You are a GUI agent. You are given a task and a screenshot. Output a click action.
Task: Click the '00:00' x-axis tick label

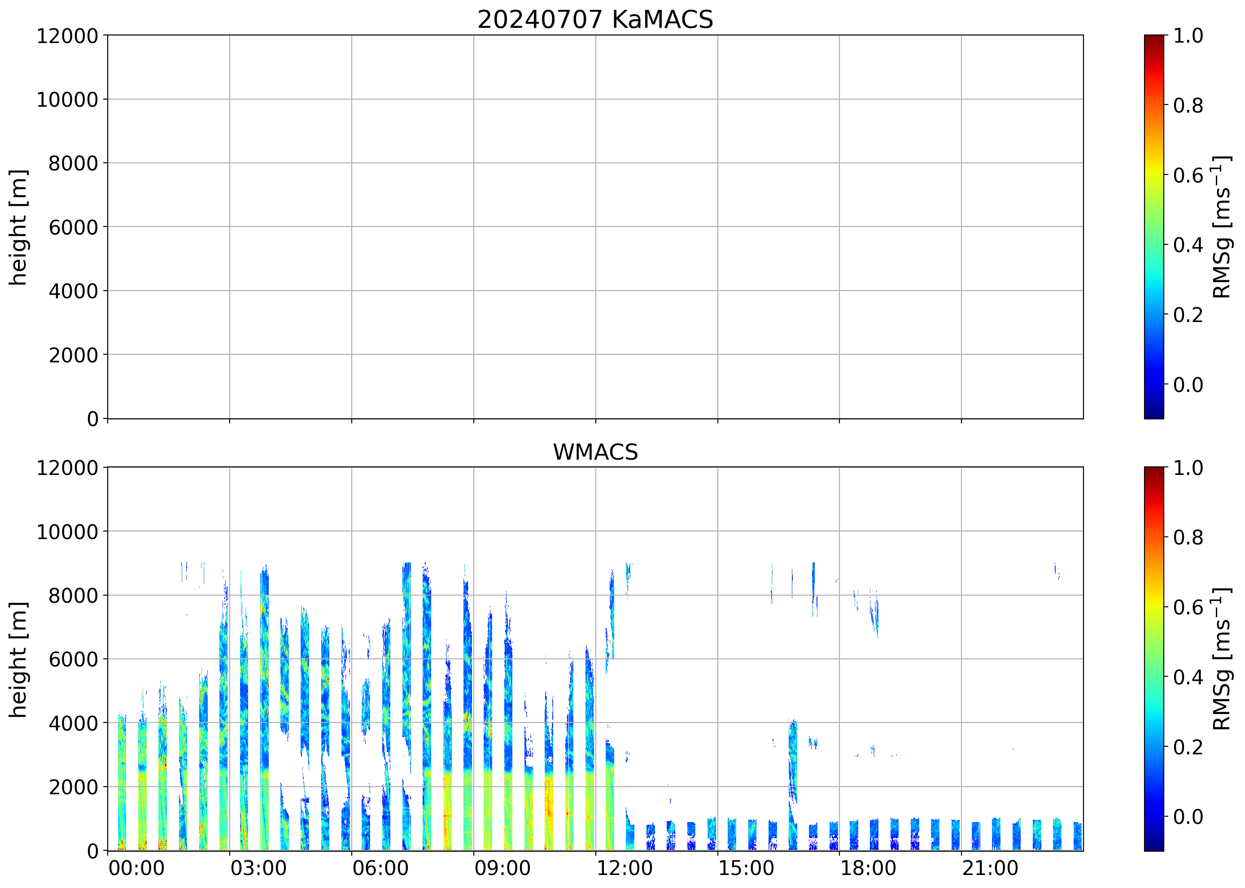pyautogui.click(x=136, y=868)
